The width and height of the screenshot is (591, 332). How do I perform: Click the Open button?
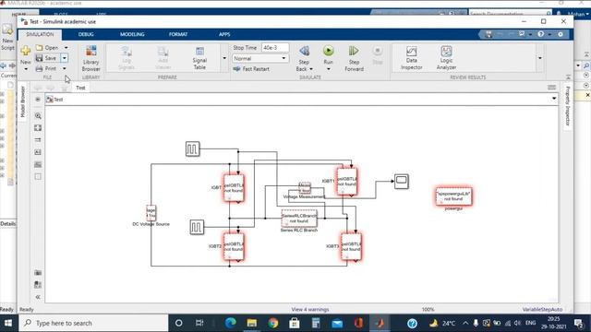point(47,47)
